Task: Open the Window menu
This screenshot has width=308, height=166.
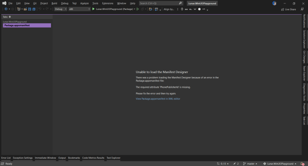Action: coord(121,3)
